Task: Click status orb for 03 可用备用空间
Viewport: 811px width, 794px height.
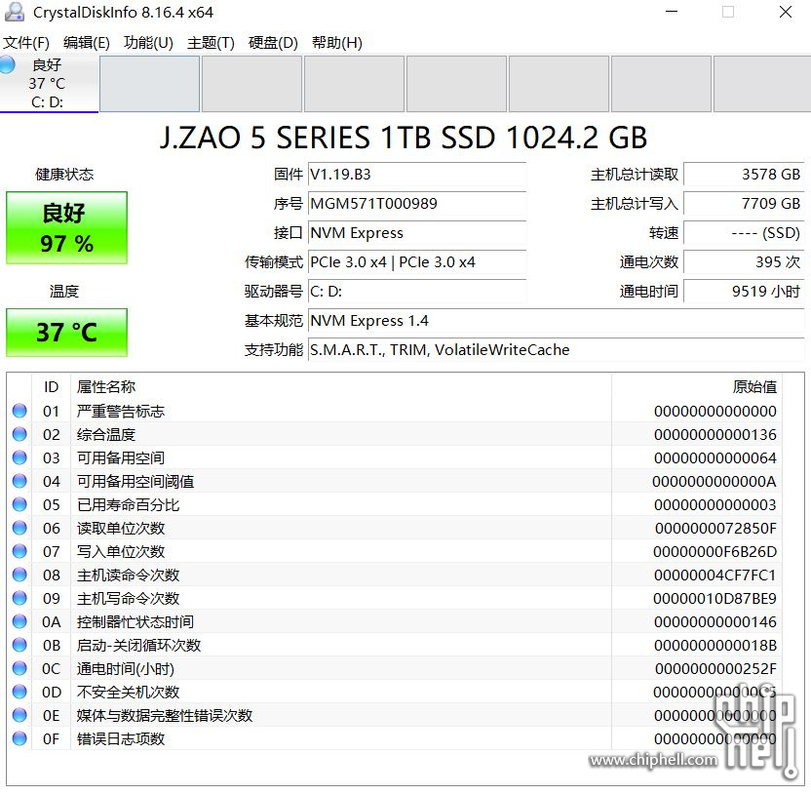Action: point(19,457)
